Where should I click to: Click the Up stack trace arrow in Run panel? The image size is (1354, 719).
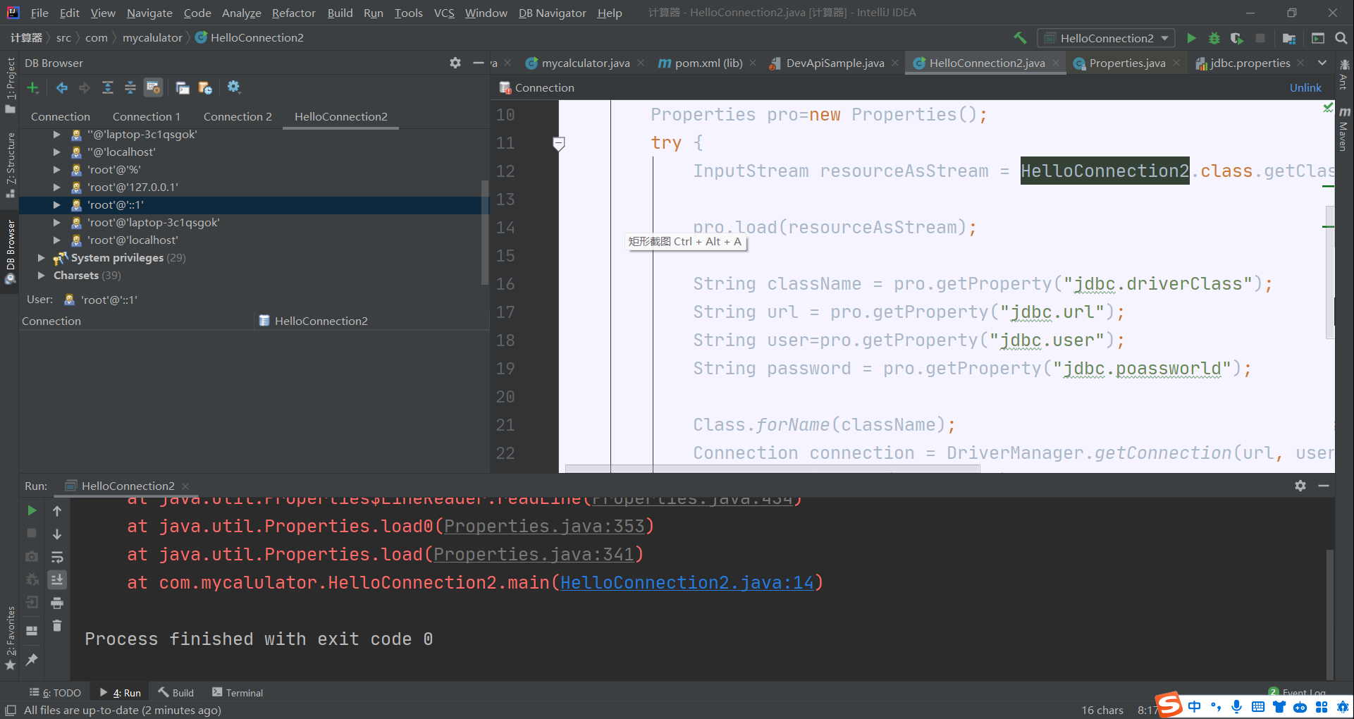click(x=57, y=510)
